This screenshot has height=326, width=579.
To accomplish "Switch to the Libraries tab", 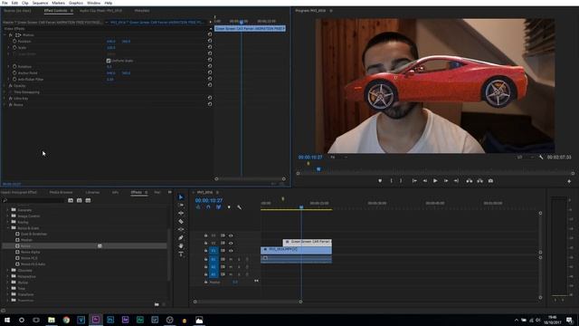I will tap(92, 192).
